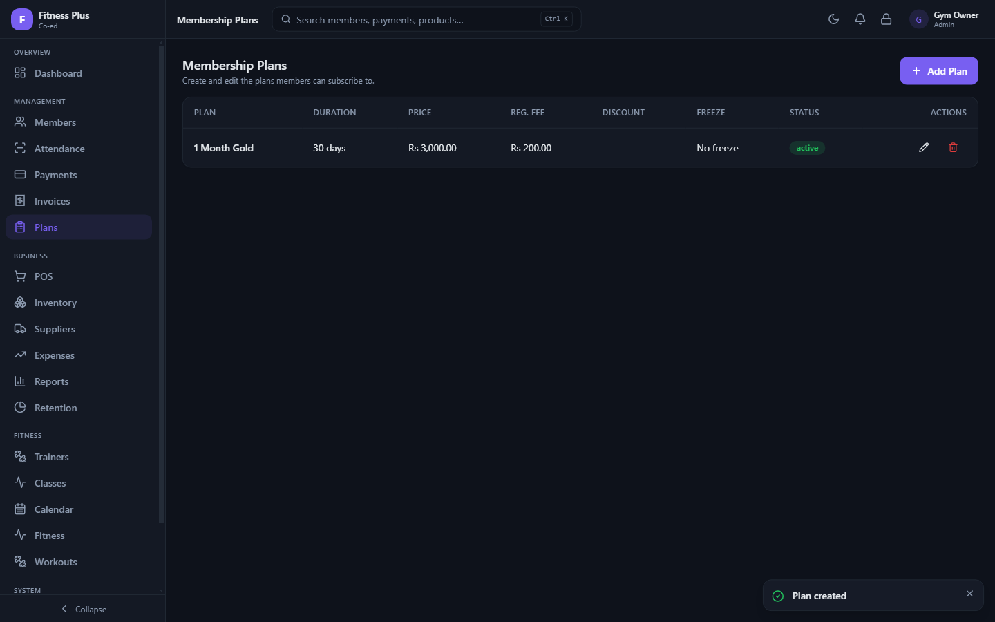Open the Workouts page
The height and width of the screenshot is (622, 995).
tap(79, 562)
